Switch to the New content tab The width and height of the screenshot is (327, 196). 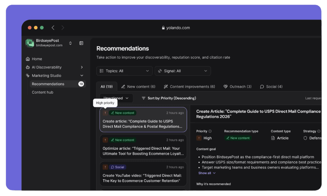pyautogui.click(x=138, y=86)
